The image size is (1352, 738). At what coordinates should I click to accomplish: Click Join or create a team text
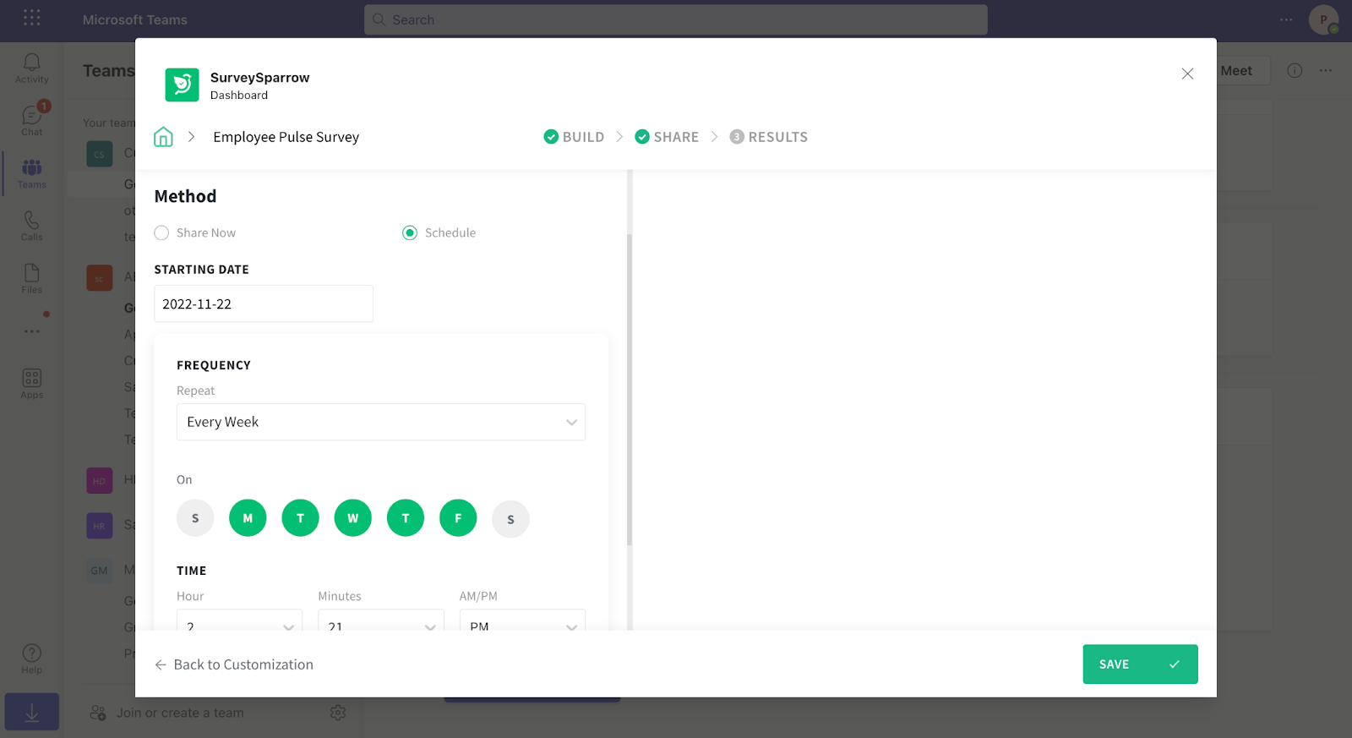point(180,713)
